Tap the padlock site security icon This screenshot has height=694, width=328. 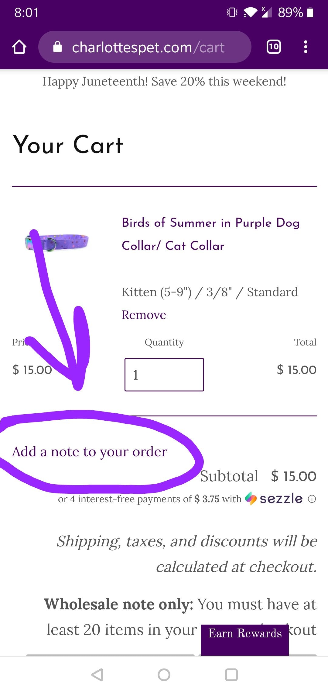click(57, 47)
